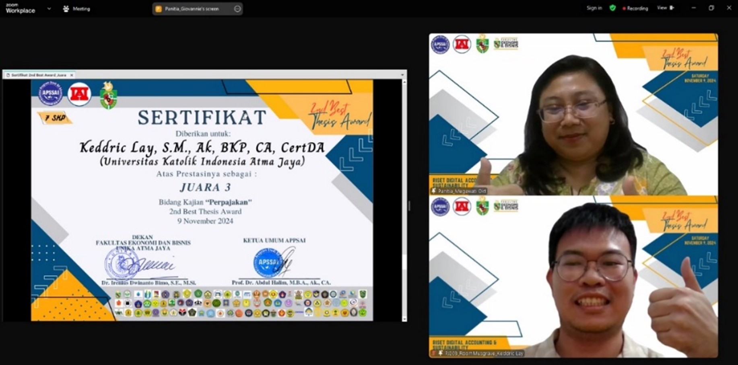Screen dimensions: 738x365
Task: Select the Sertifikat 2nd Best Award document tab
Action: click(39, 75)
